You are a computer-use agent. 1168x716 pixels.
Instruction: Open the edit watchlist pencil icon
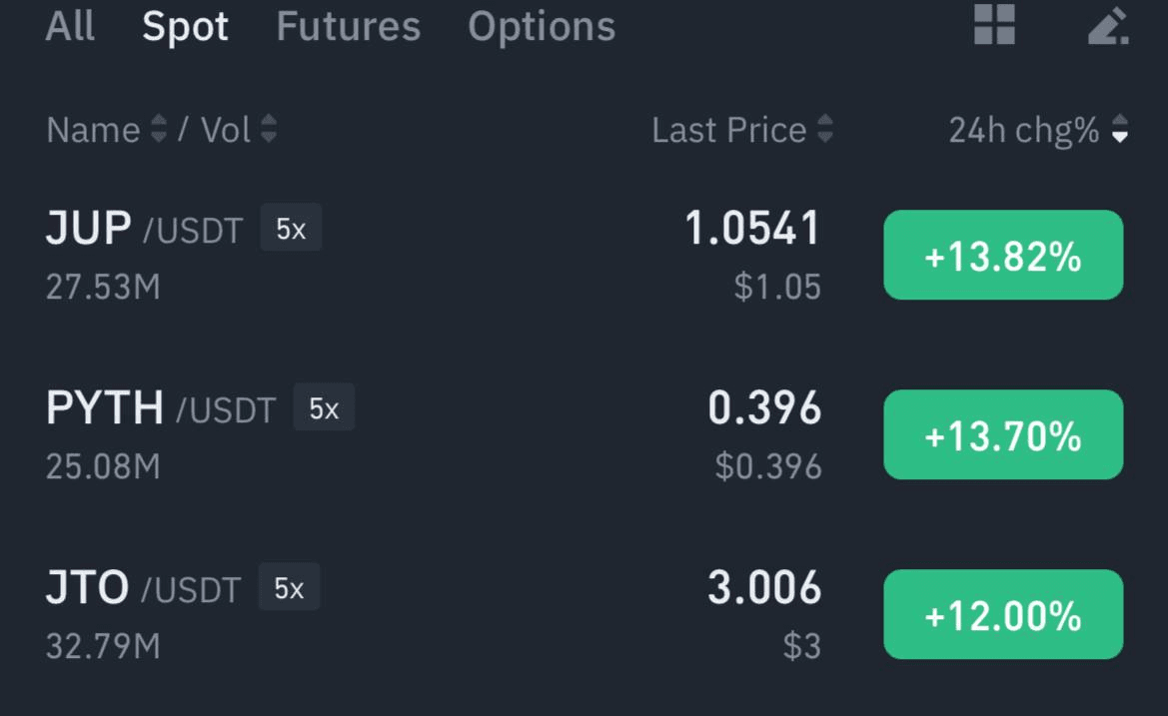coord(1108,25)
